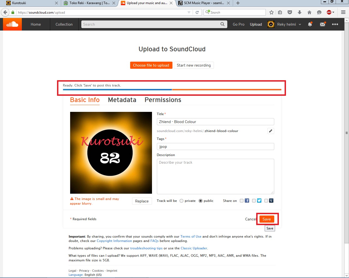The image size is (349, 278).
Task: Click the SoundCloud logo icon
Action: point(12,24)
